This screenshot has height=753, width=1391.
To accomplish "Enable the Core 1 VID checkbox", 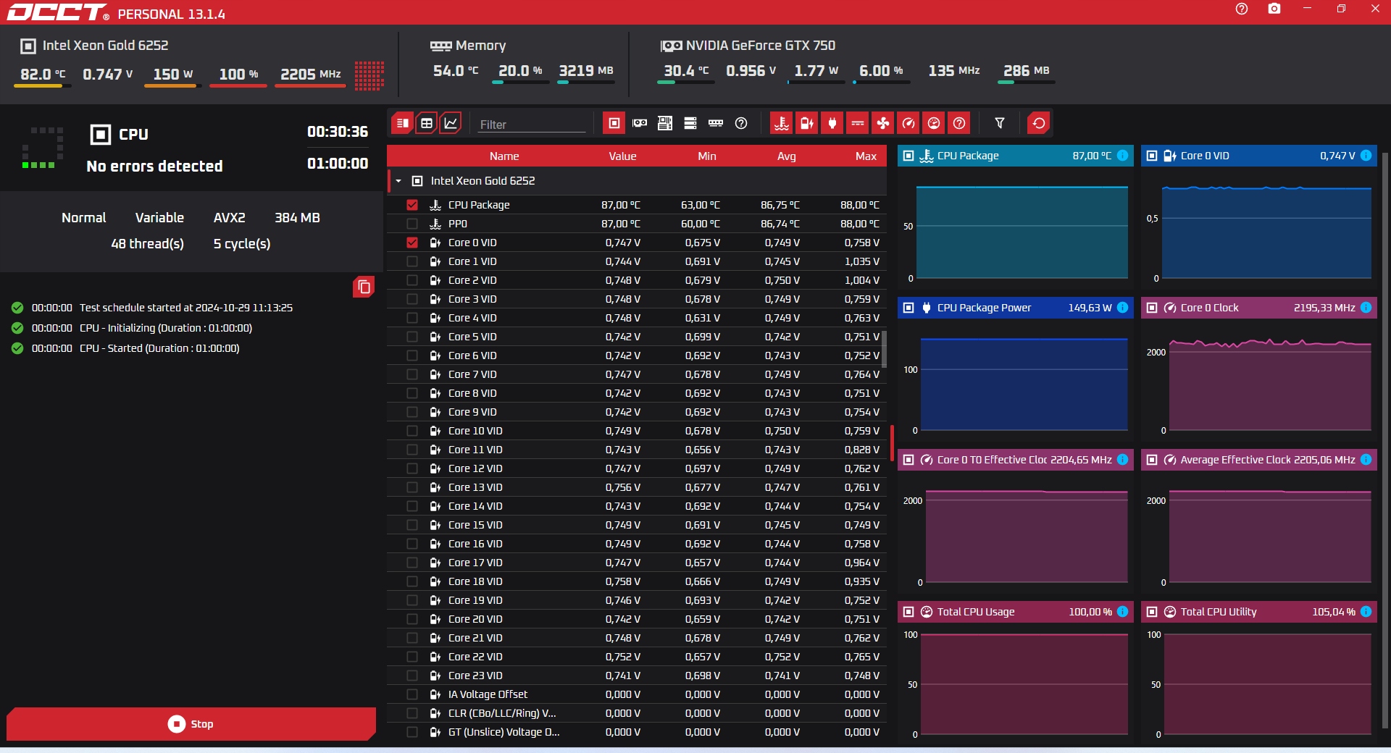I will pos(412,261).
